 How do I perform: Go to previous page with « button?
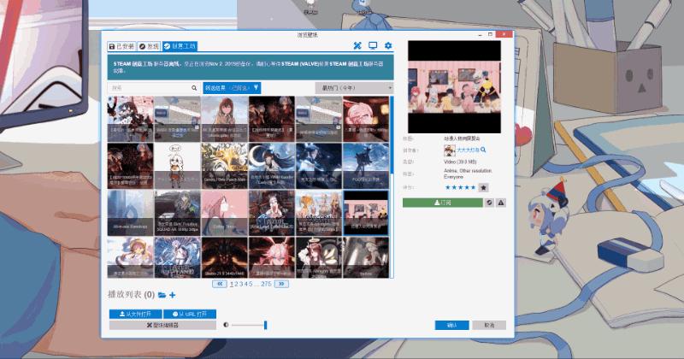point(220,284)
